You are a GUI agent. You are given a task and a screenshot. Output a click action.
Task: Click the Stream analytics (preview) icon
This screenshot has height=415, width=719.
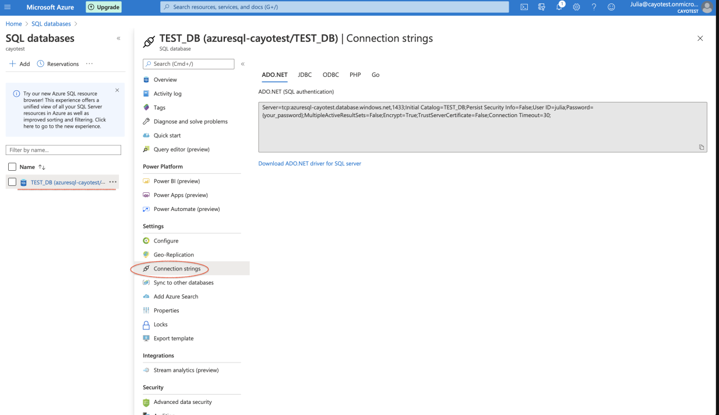coord(146,370)
